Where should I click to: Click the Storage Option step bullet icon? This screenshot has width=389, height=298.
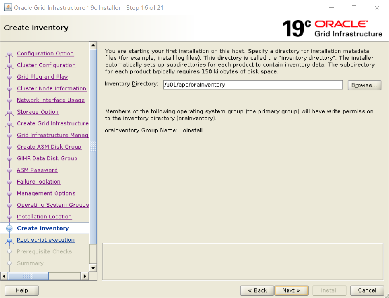(x=9, y=112)
